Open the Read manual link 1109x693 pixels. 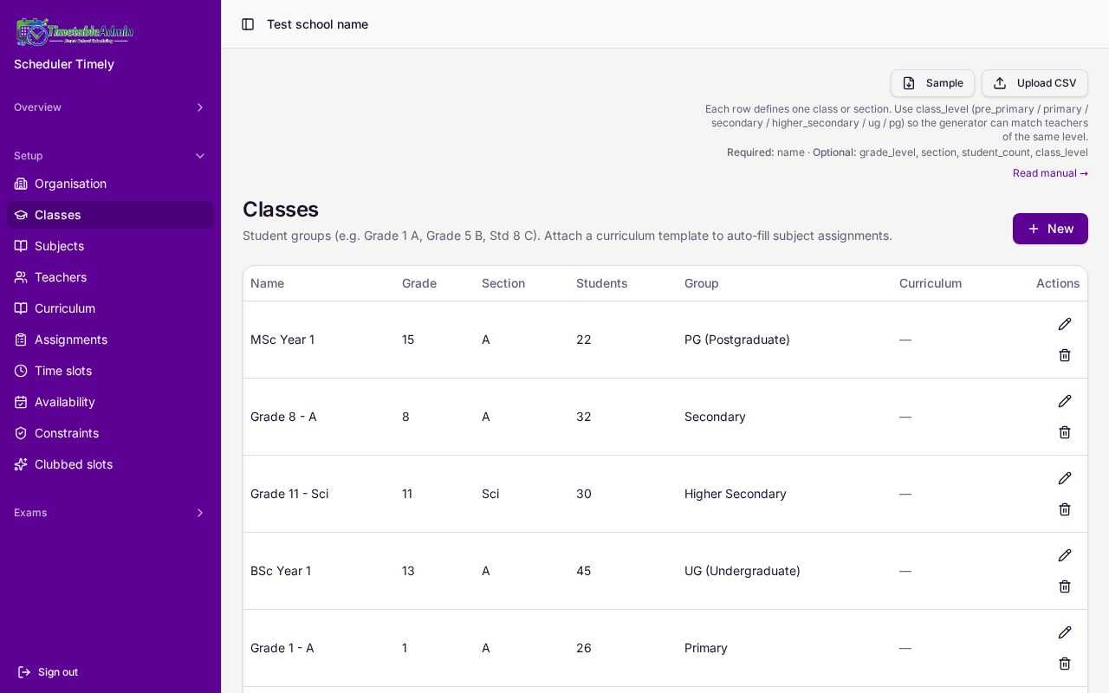[x=1050, y=173]
